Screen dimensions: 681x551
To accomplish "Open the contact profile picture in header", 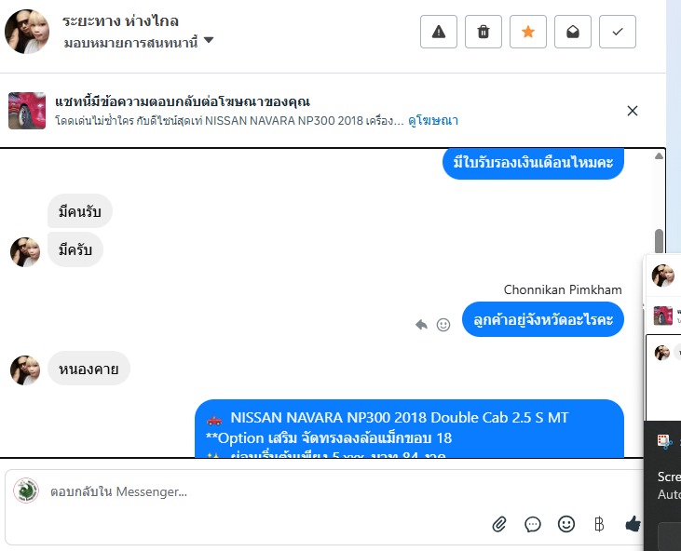I will tap(27, 32).
